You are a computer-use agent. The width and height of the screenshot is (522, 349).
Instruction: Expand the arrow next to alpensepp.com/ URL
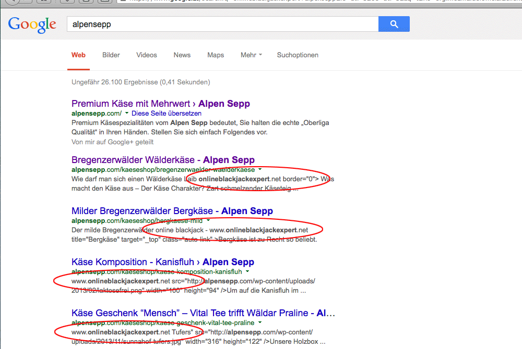pyautogui.click(x=127, y=113)
